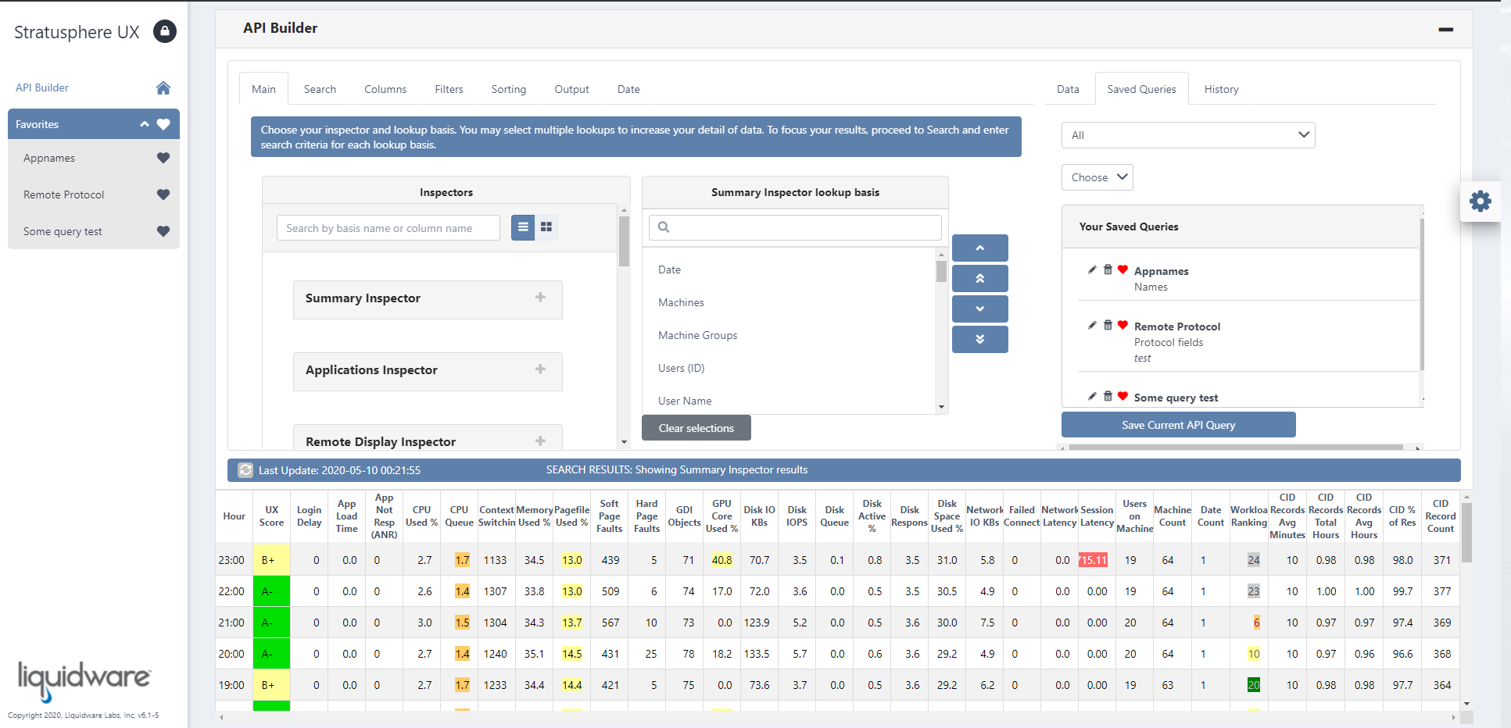Switch inspectors to list view
The height and width of the screenshot is (728, 1511).
(523, 227)
